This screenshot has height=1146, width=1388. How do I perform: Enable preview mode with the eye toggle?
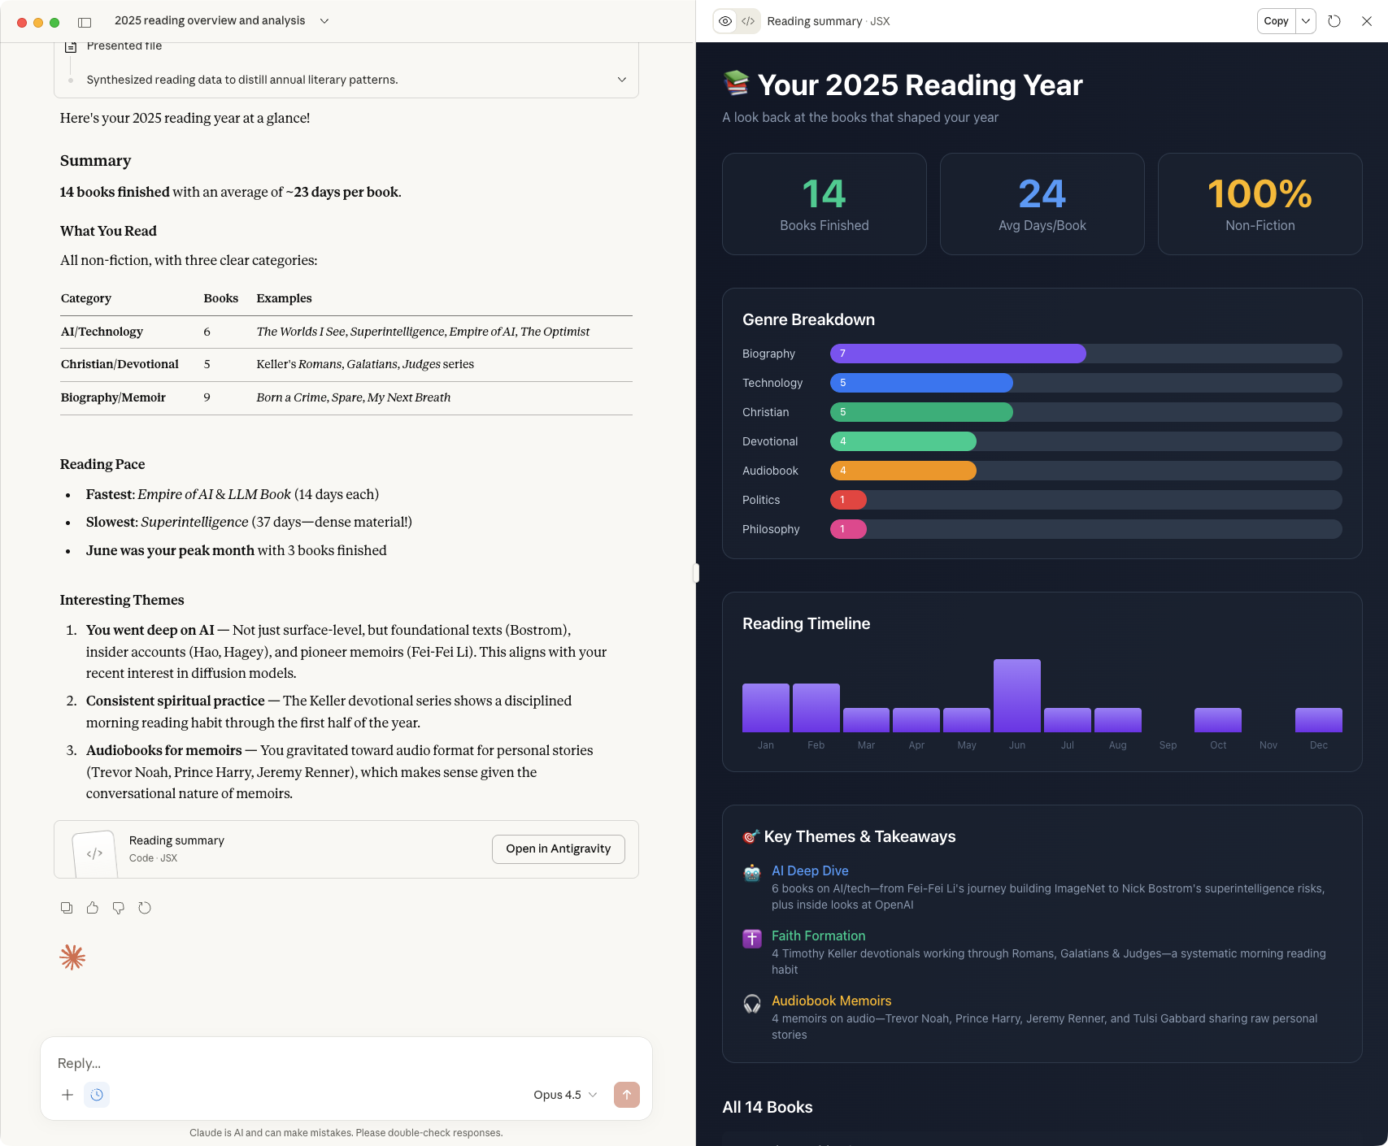coord(724,21)
